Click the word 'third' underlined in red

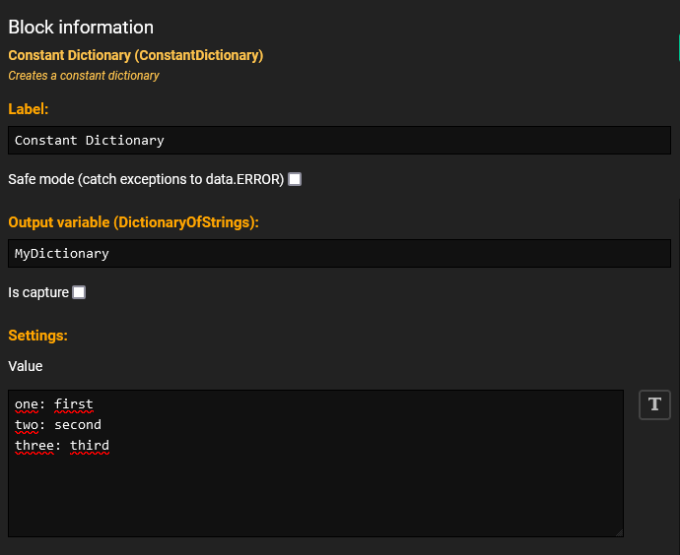point(90,446)
